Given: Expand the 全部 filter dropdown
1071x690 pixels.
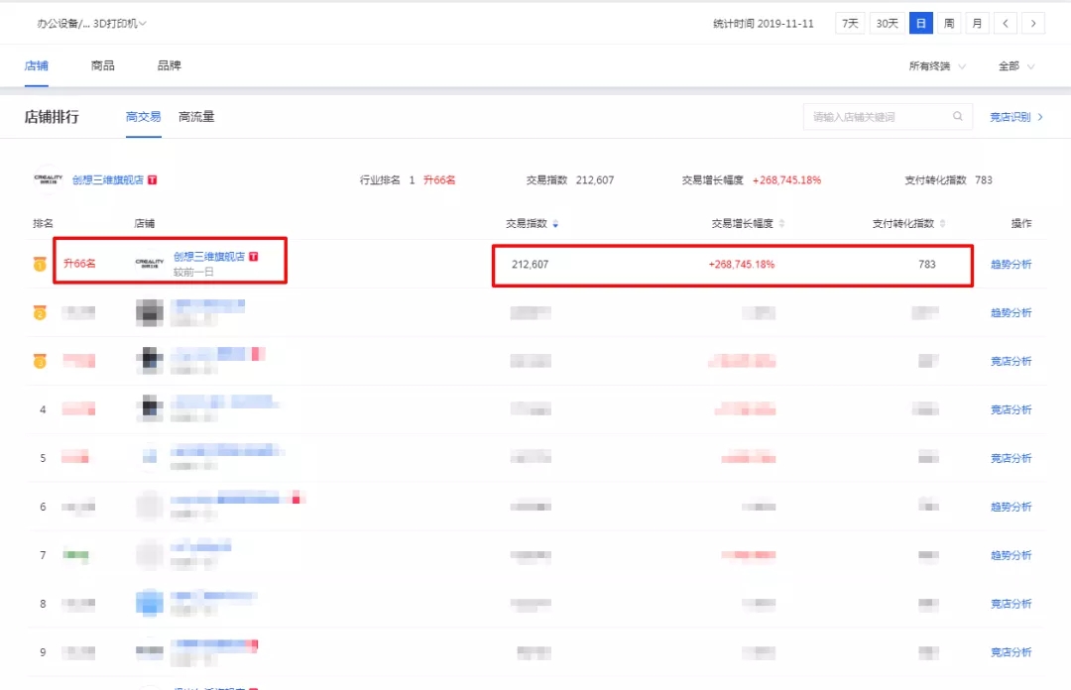Looking at the screenshot, I should click(x=1016, y=66).
